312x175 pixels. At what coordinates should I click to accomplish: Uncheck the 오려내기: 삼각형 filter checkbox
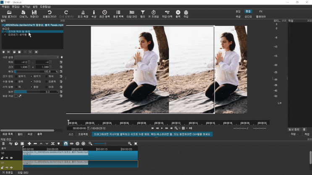point(5,35)
